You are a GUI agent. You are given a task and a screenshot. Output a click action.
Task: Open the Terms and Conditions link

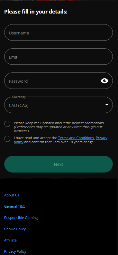pos(76,138)
